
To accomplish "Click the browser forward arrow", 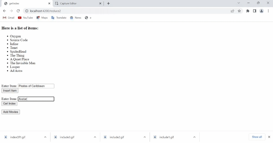I will coord(11,11).
